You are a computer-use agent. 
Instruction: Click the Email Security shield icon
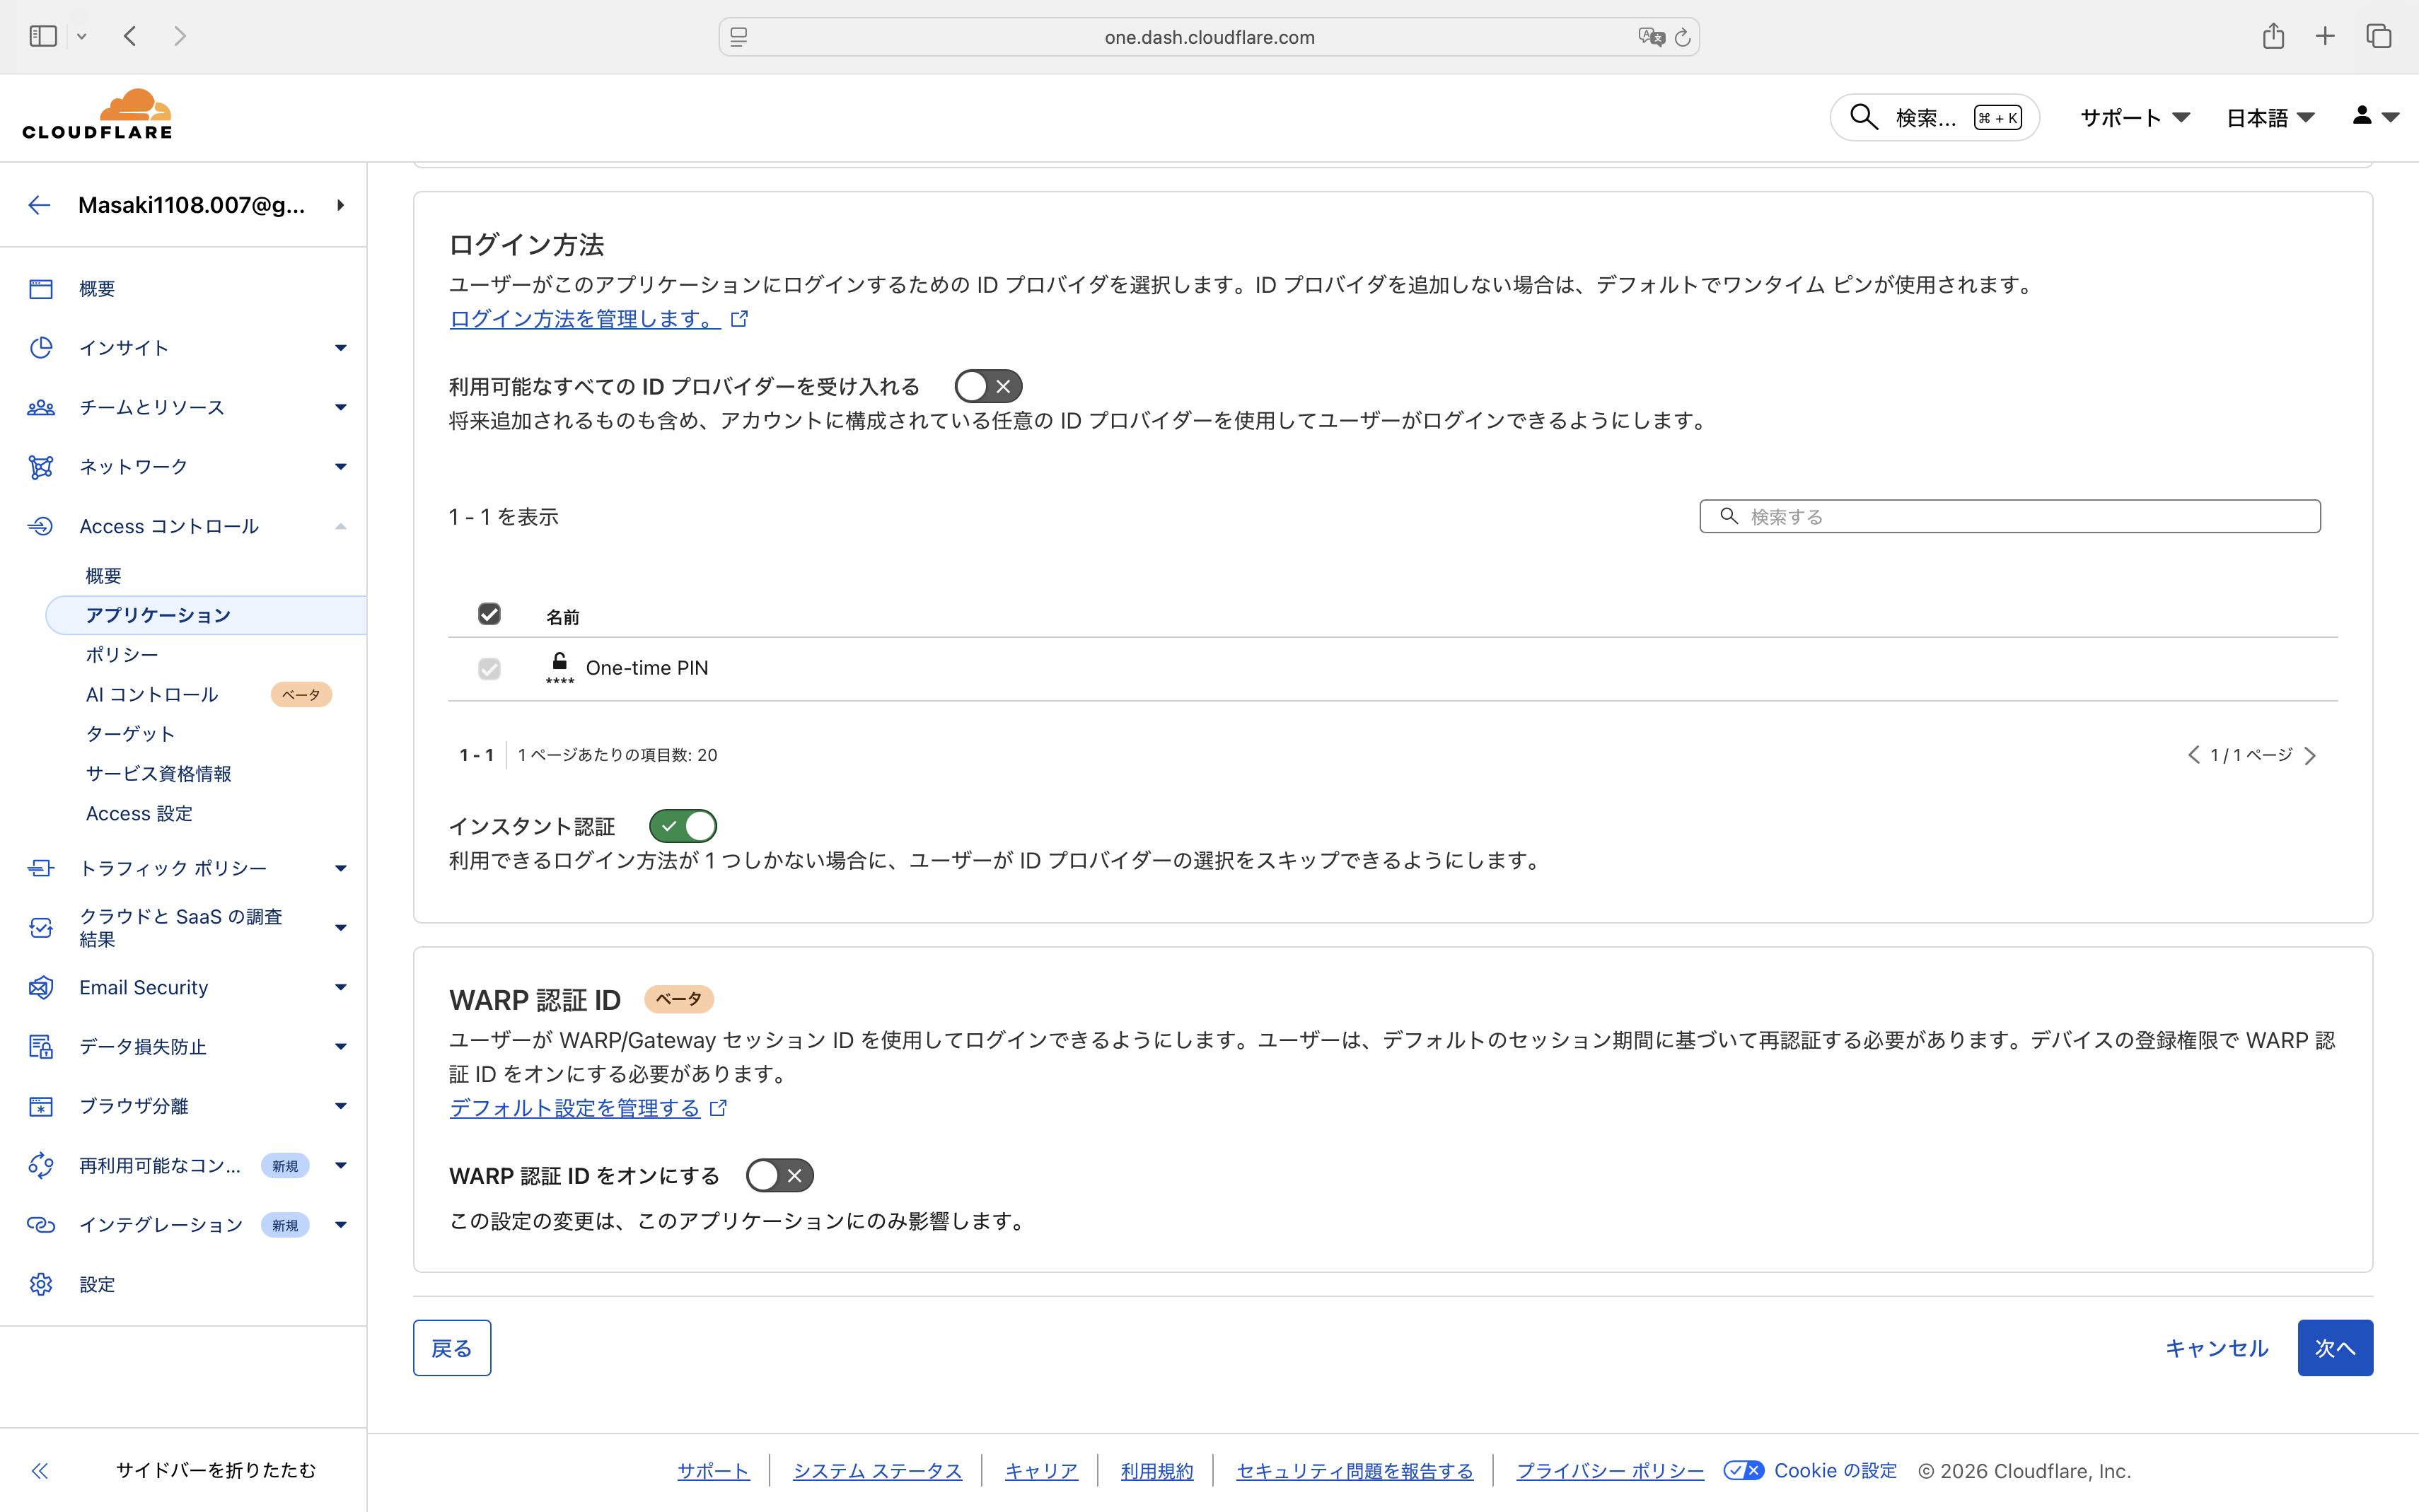(40, 987)
